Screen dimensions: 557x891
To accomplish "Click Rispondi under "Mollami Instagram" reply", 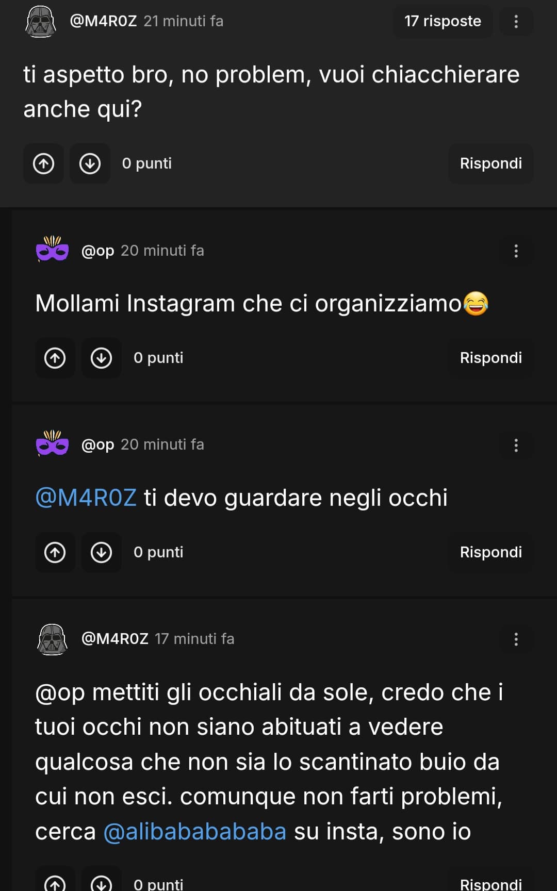I will coord(491,358).
